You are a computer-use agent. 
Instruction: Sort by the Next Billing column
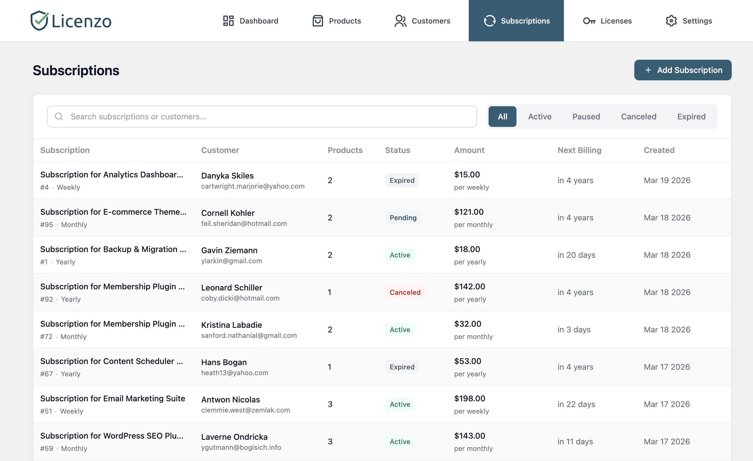pyautogui.click(x=579, y=150)
